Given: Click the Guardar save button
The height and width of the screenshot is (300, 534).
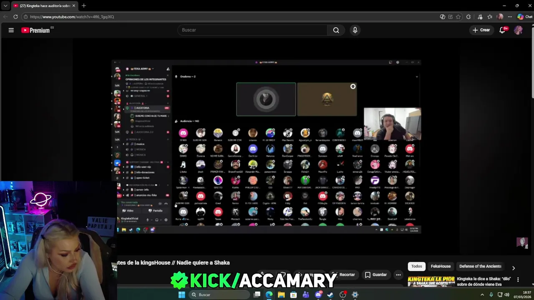Looking at the screenshot, I should coord(376,275).
